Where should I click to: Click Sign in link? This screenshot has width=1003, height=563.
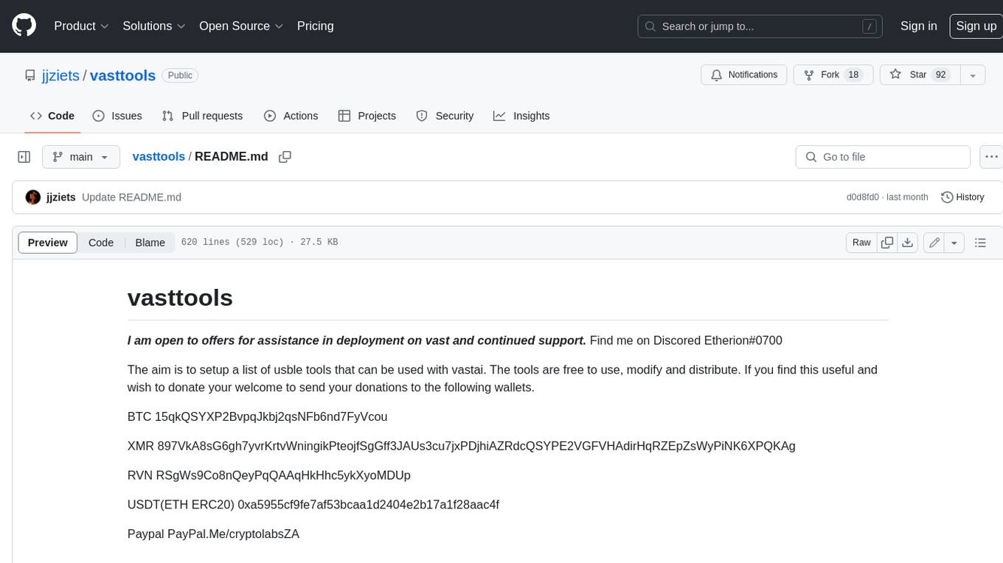pyautogui.click(x=918, y=26)
